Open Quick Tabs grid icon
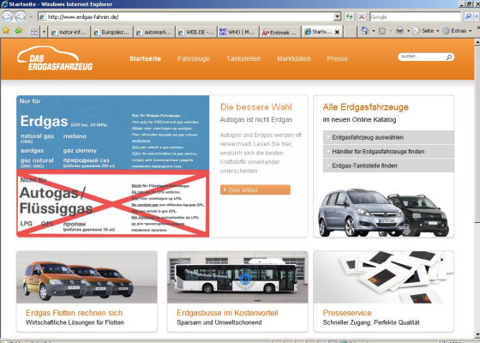Image resolution: width=480 pixels, height=343 pixels. click(34, 32)
